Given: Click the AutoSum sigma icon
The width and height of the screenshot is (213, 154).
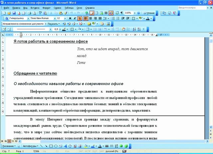Looking at the screenshot, I should (144, 29).
